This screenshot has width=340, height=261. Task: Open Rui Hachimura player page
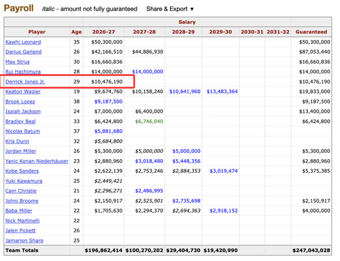pos(23,71)
